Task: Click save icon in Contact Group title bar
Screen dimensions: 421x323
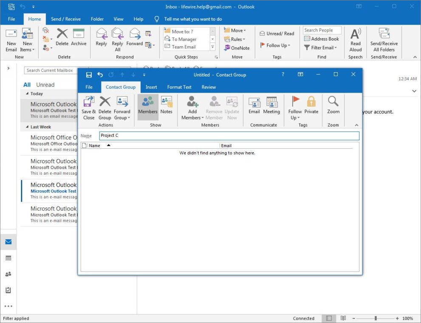Action: tap(89, 75)
